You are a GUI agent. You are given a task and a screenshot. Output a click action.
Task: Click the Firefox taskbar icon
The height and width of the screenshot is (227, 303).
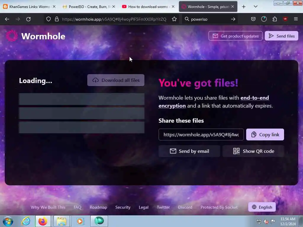coord(43,221)
